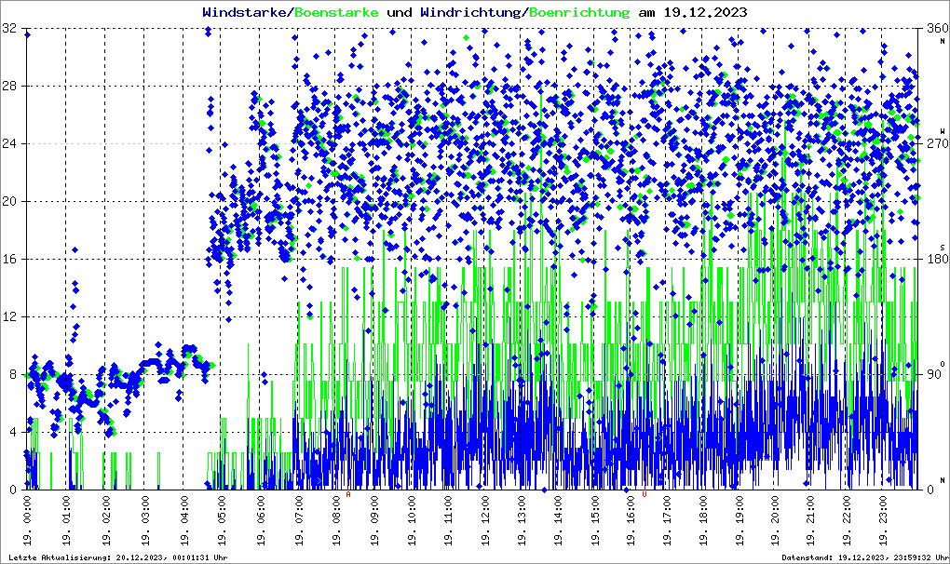
Task: Click the time label "19. 03:00"
Action: (x=144, y=520)
